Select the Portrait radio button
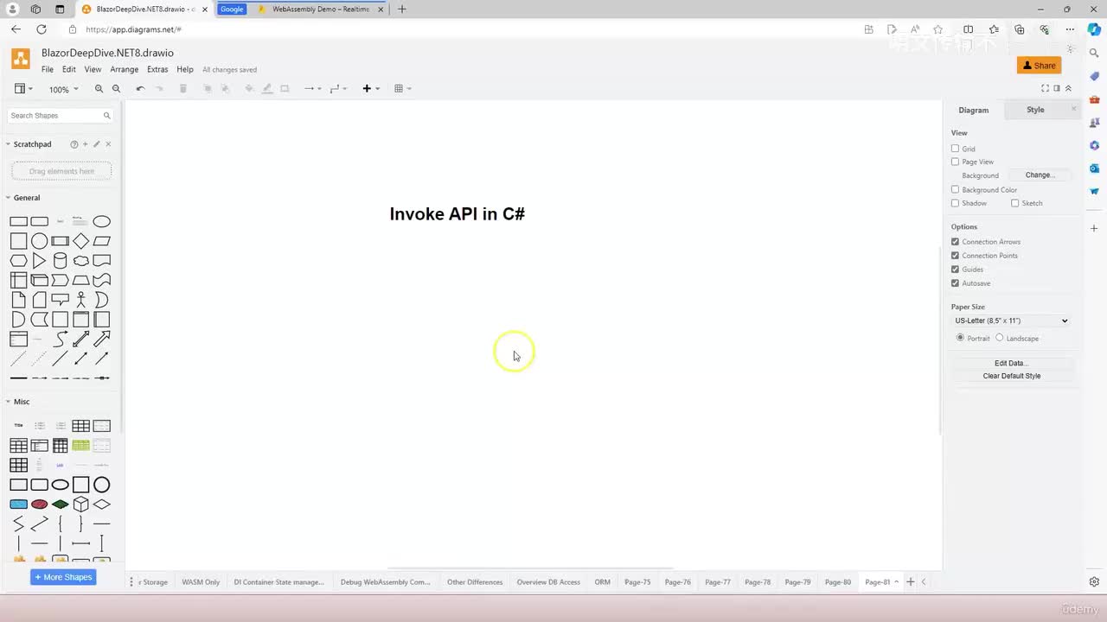Viewport: 1107px width, 622px height. click(960, 338)
